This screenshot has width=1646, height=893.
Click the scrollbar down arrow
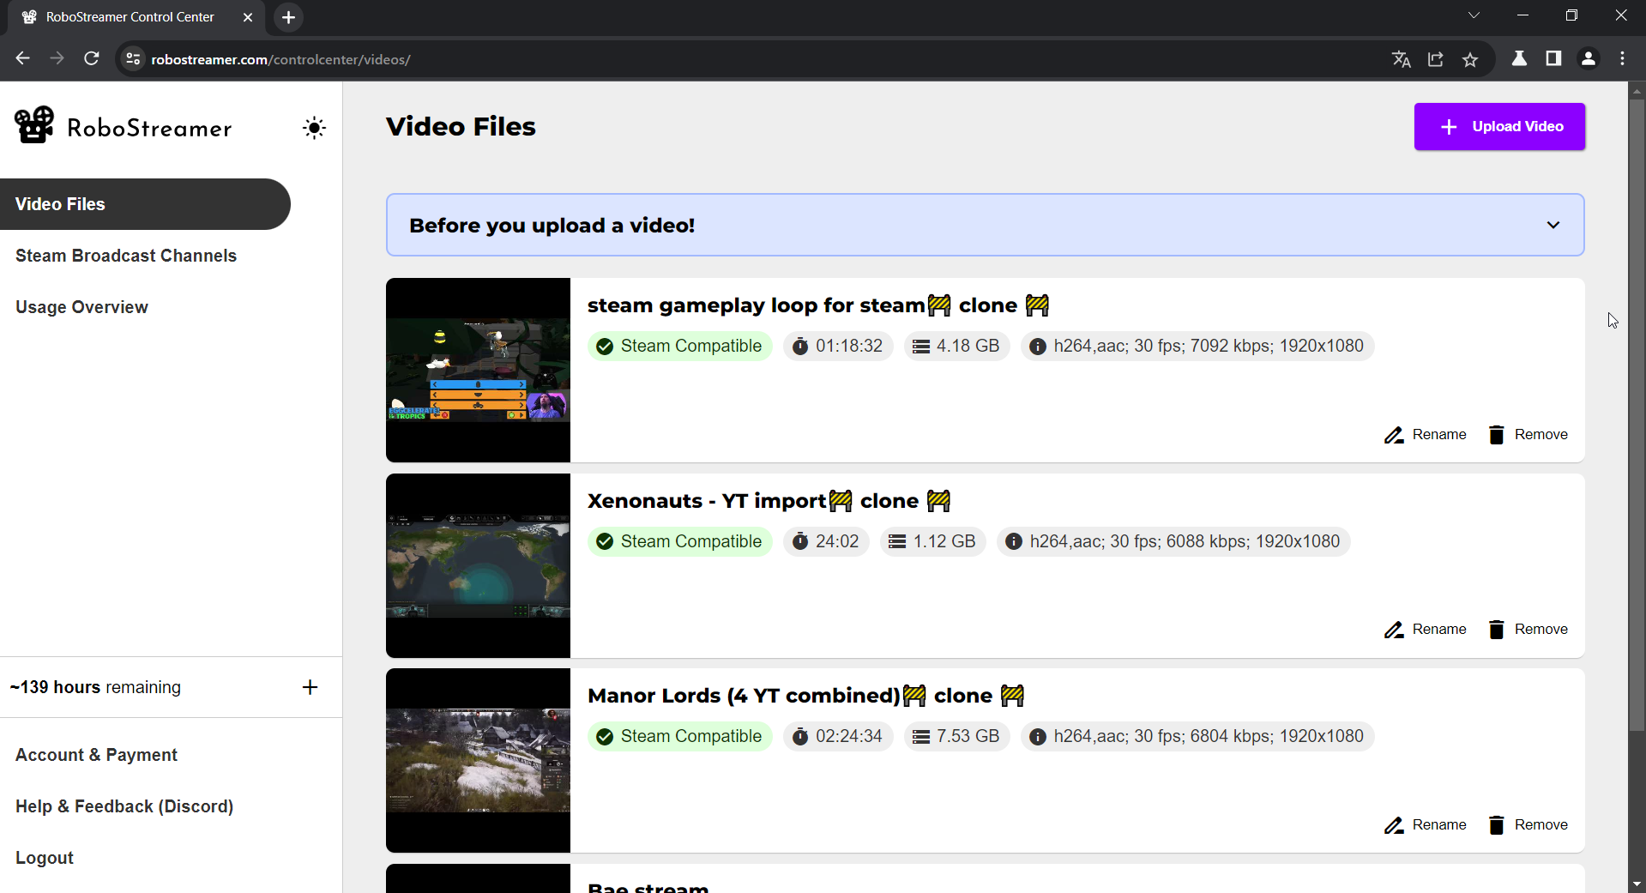[1637, 884]
